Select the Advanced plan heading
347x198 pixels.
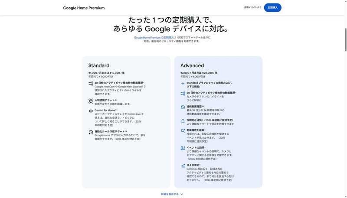click(192, 65)
